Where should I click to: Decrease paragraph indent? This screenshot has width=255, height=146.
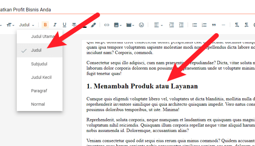coord(181,25)
